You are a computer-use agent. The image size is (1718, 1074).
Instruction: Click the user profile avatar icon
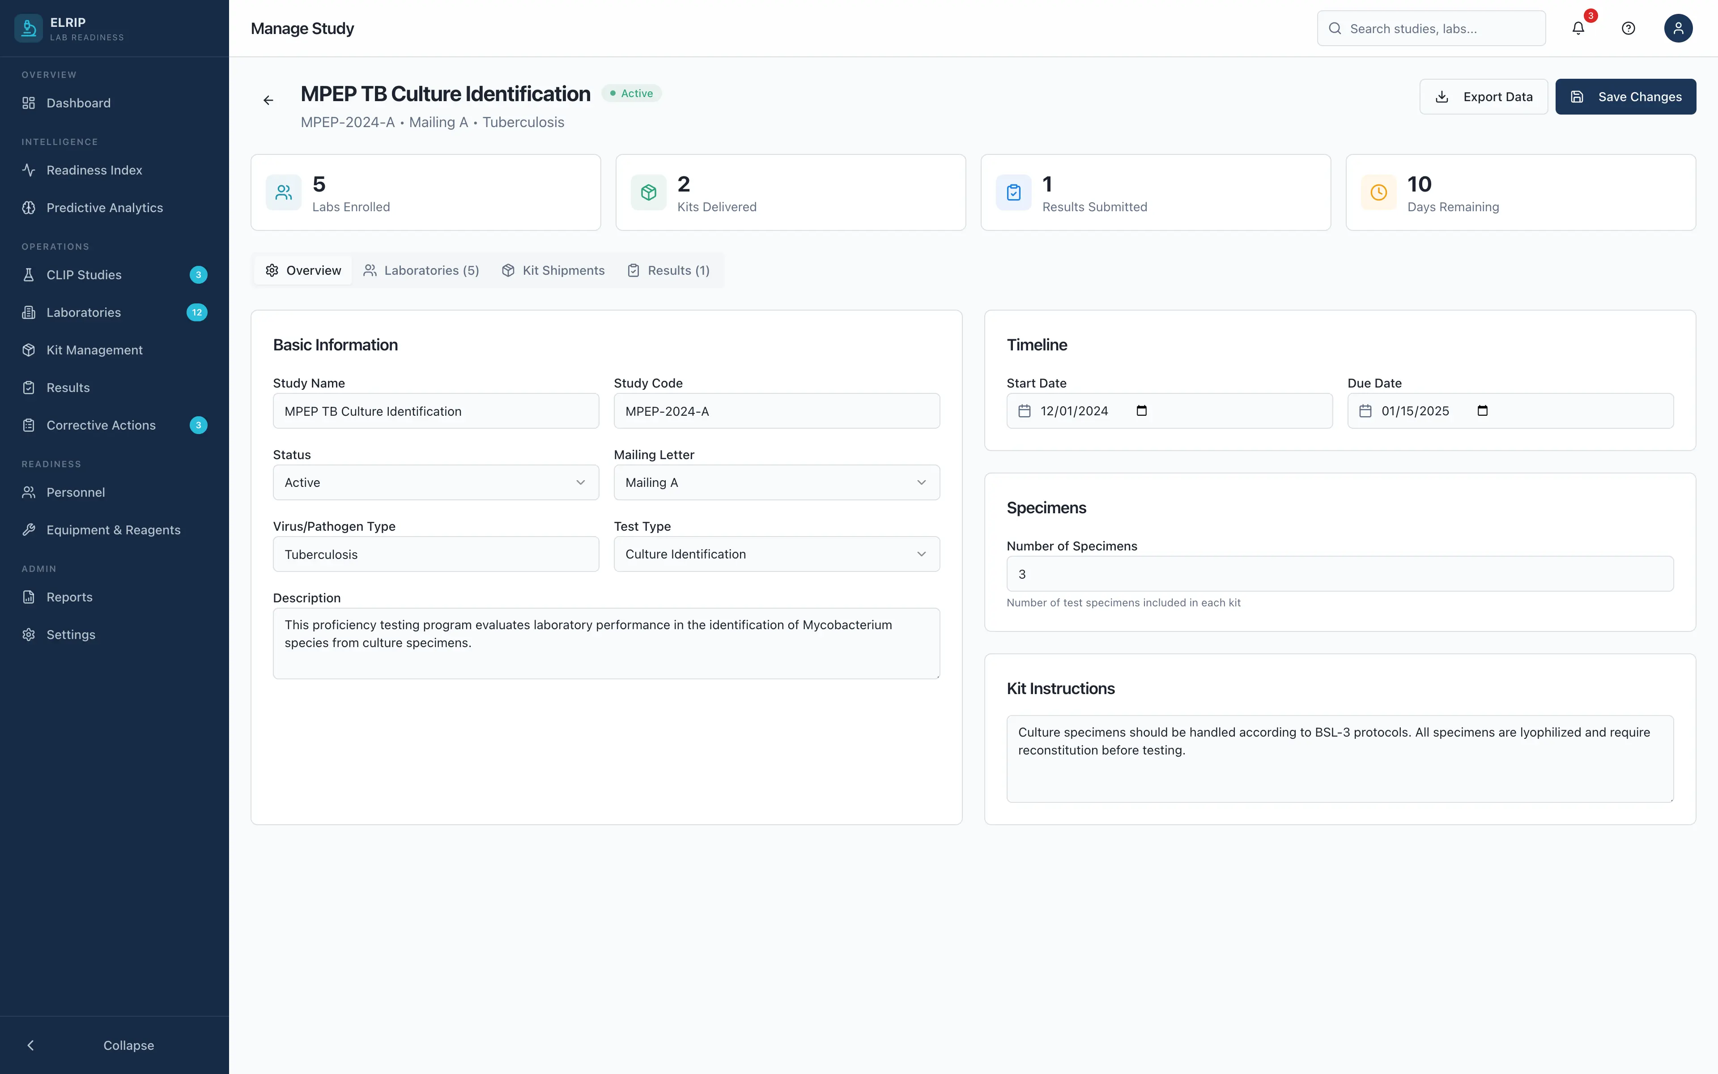tap(1678, 28)
